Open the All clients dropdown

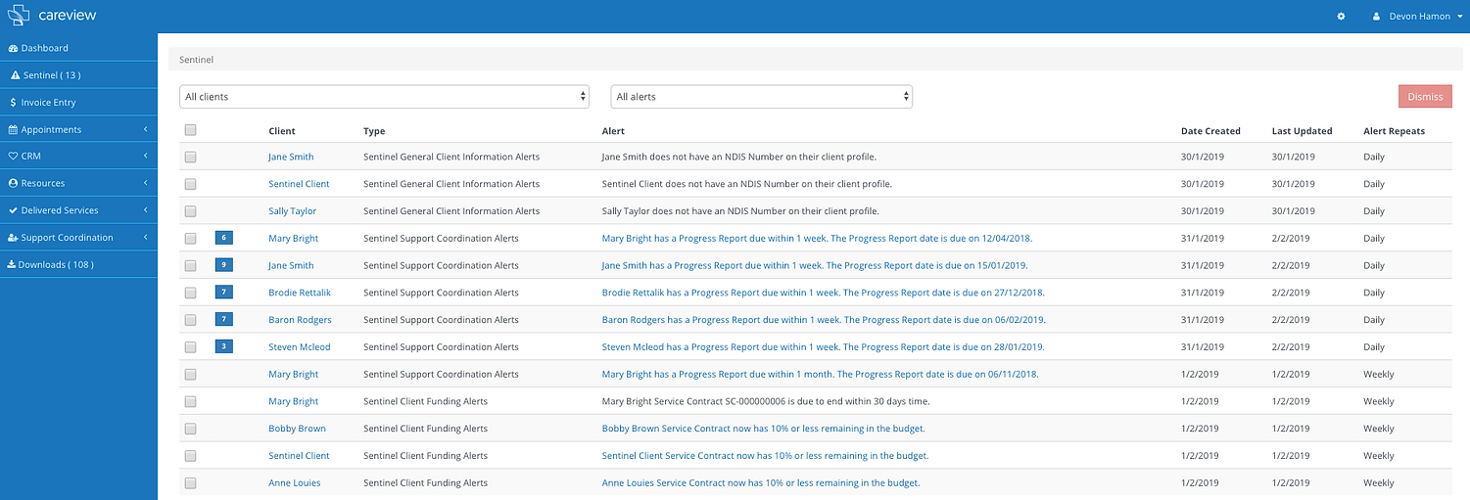pyautogui.click(x=384, y=97)
